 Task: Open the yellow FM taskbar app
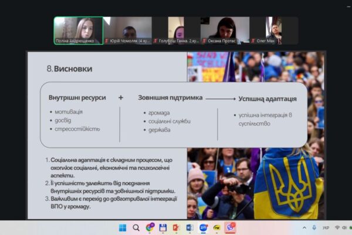coord(216,227)
